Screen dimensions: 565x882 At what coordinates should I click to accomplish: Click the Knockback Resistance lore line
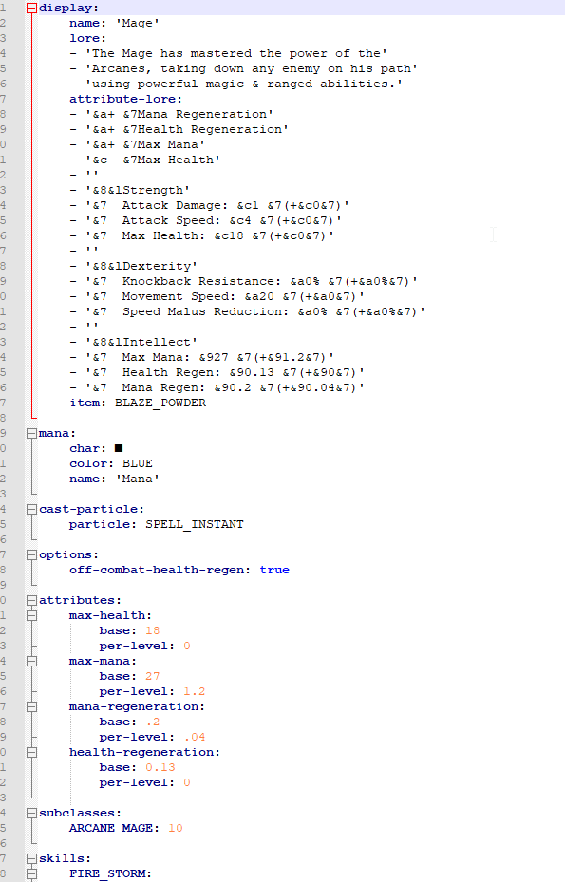point(244,281)
